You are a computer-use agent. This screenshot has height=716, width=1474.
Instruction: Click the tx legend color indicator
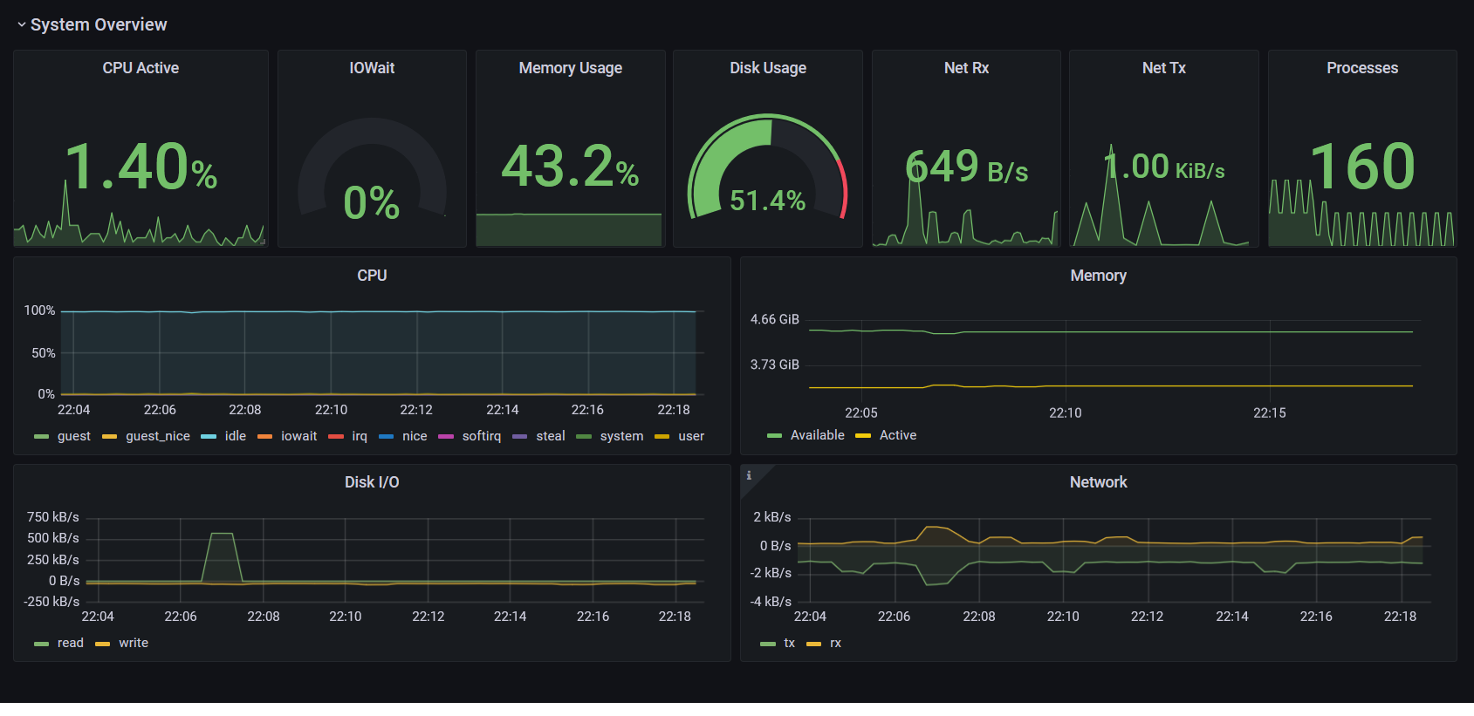[768, 644]
